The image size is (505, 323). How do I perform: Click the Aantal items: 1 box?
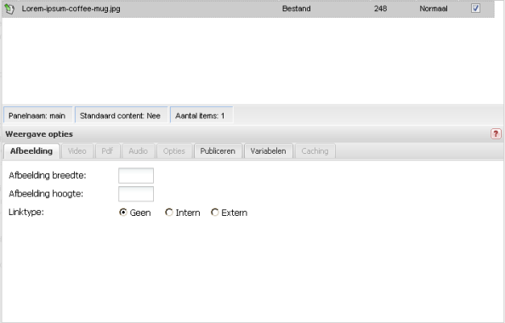pos(201,116)
